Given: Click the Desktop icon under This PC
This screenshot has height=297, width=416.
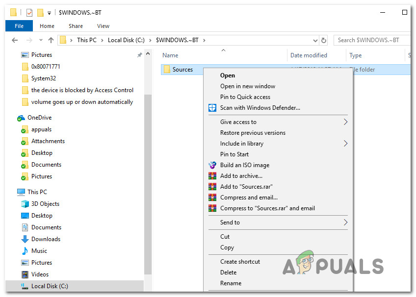Looking at the screenshot, I should coord(25,215).
